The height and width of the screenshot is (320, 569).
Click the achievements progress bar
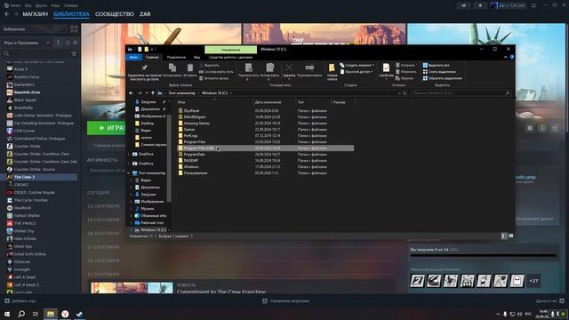[484, 255]
